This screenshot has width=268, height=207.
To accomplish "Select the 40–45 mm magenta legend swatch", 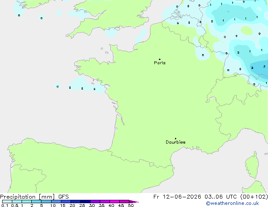I will click(115, 202).
